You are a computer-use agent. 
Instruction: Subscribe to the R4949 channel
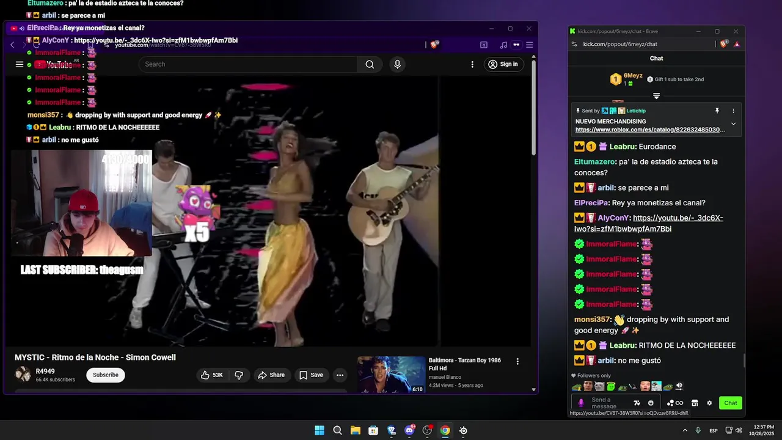click(106, 375)
